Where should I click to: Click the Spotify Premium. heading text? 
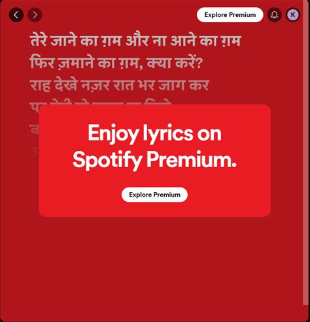click(154, 159)
